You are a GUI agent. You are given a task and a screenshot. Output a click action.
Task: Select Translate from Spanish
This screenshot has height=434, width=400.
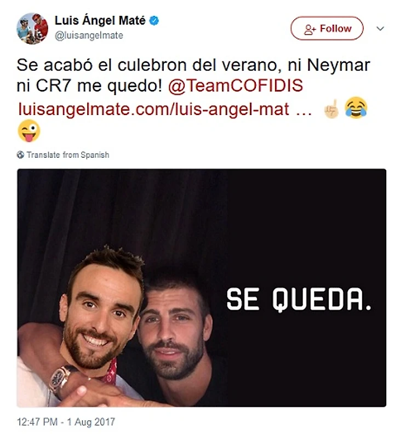tap(68, 155)
